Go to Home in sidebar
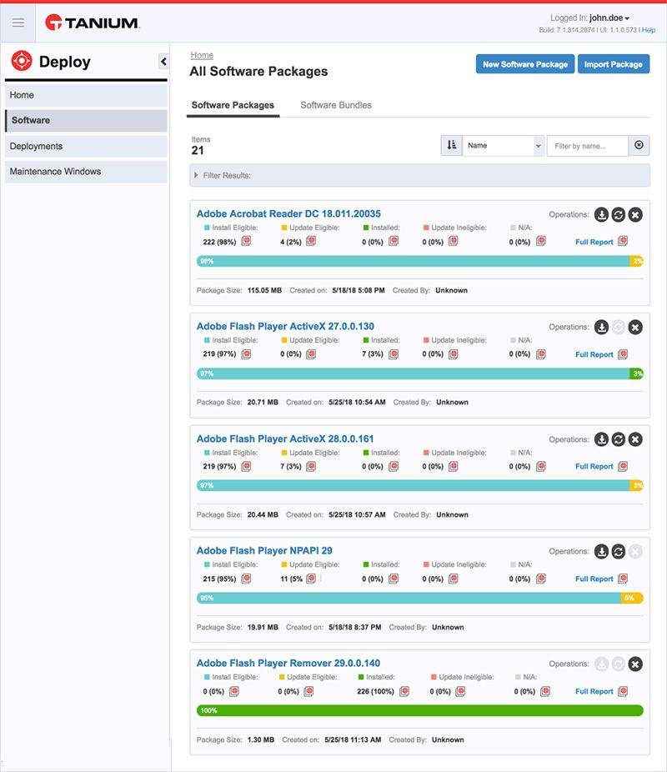Screen dimensions: 667x772 [x=86, y=95]
